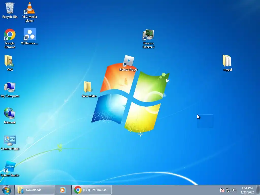260x195 pixels.
Task: Select the Control Panel desktop icon
Action: 10,143
